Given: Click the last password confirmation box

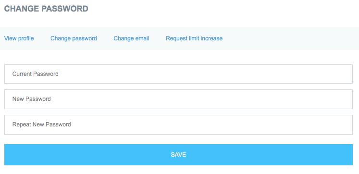Looking at the screenshot, I should pyautogui.click(x=178, y=124).
